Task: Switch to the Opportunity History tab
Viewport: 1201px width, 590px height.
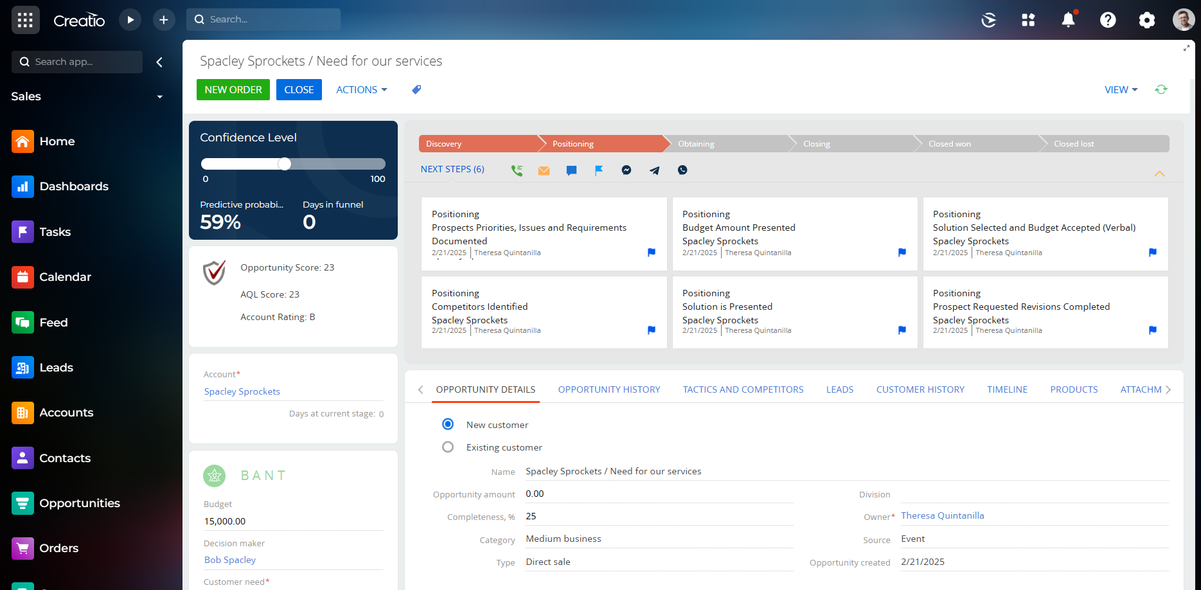Action: 609,389
